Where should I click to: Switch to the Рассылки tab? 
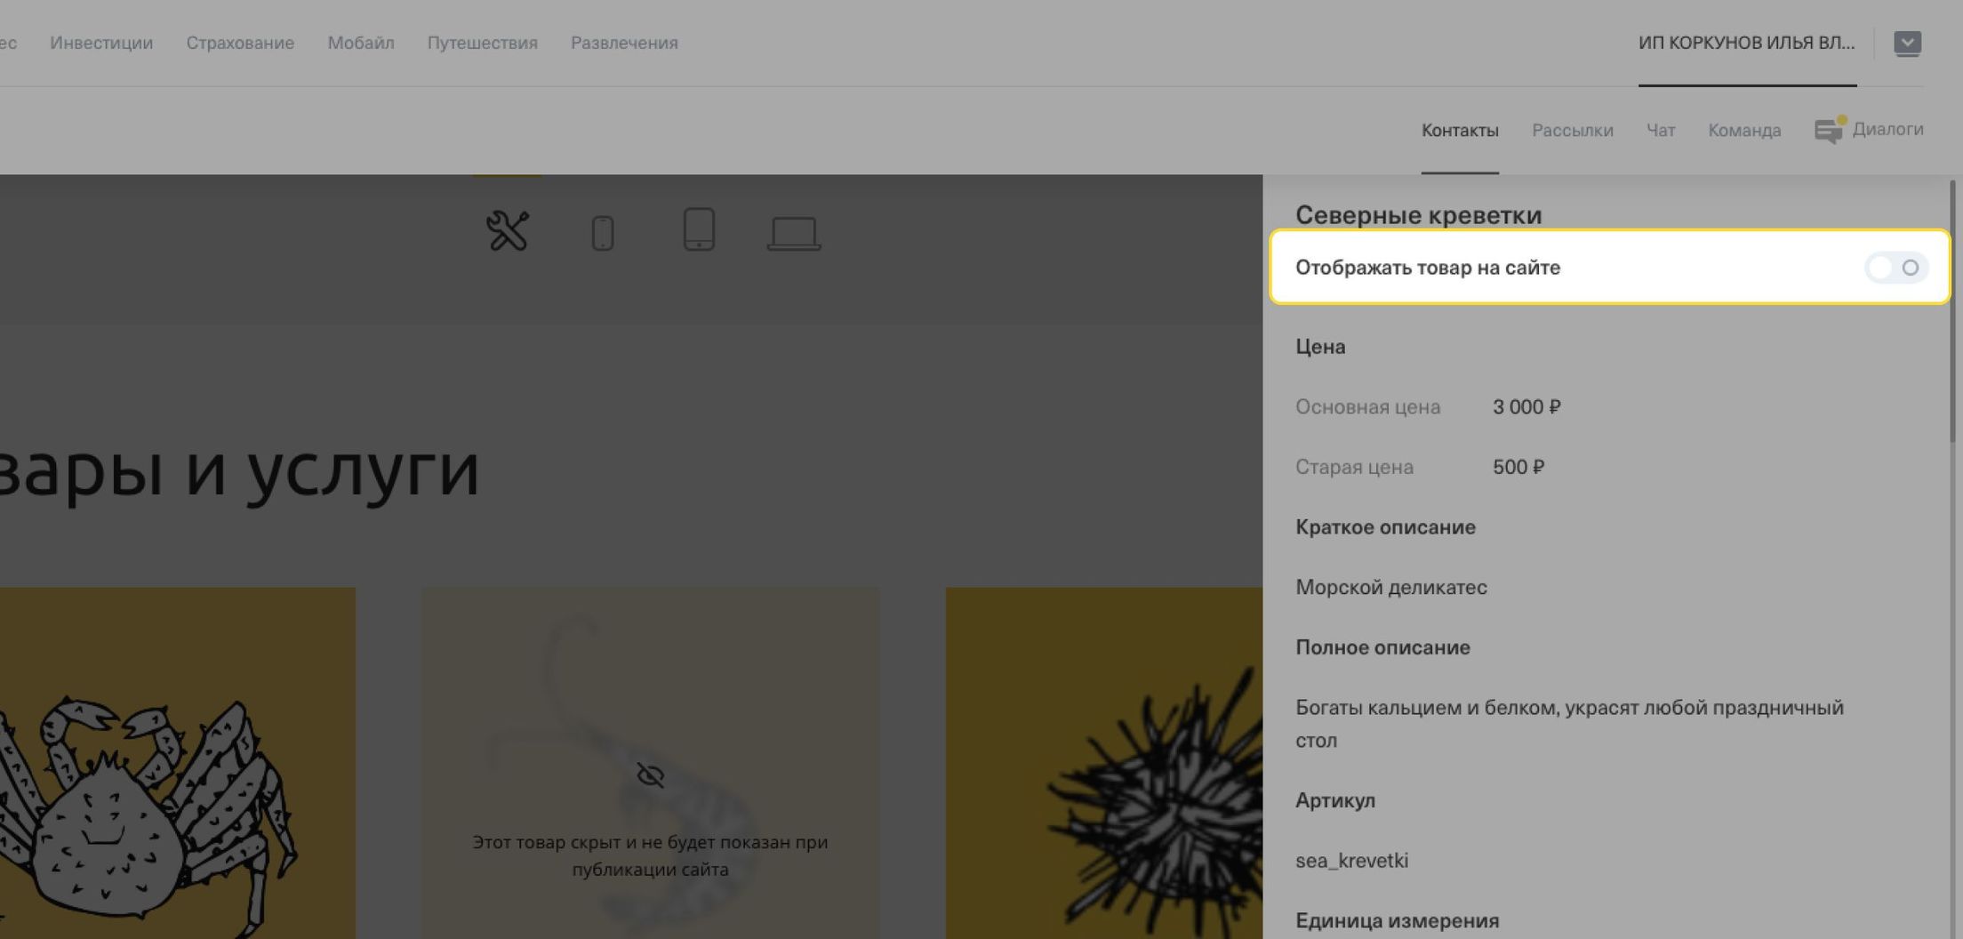1573,130
